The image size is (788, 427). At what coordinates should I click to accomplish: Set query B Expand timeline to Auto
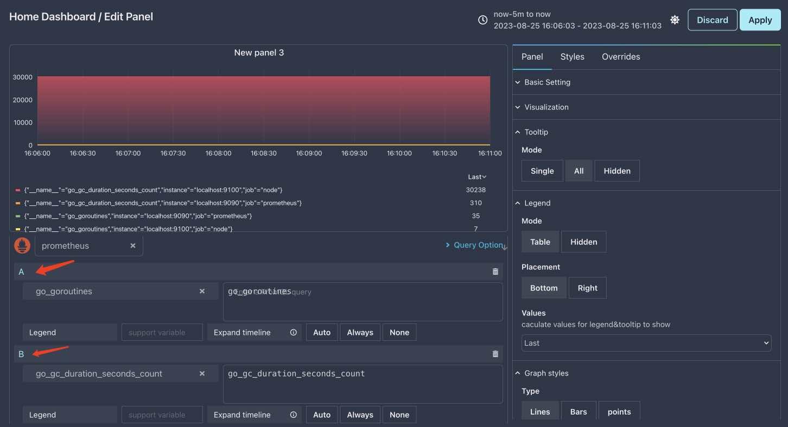pos(322,415)
